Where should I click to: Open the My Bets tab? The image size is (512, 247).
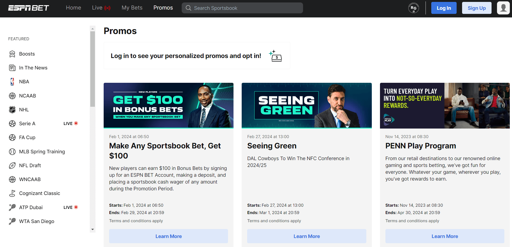[x=132, y=8]
